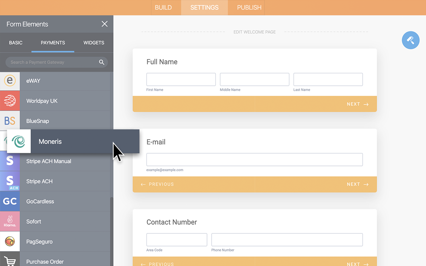The width and height of the screenshot is (426, 266).
Task: Open the form designer paint roller button
Action: [x=411, y=40]
